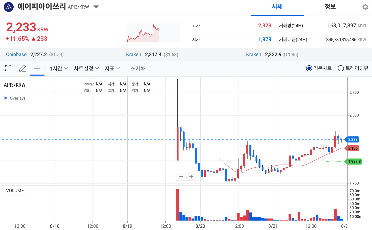
Task: Click the Kraken euro price link
Action: pyautogui.click(x=253, y=54)
